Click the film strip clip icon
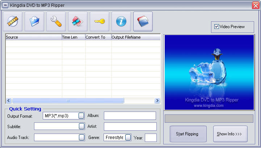The width and height of the screenshot is (261, 148). coord(78,21)
